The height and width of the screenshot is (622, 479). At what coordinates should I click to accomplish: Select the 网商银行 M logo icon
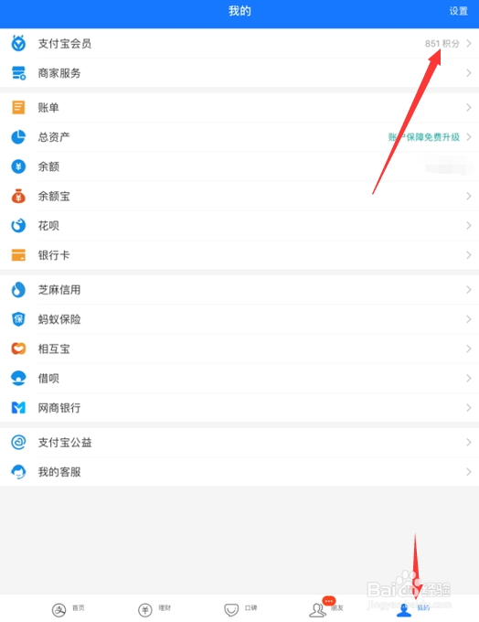click(x=18, y=407)
